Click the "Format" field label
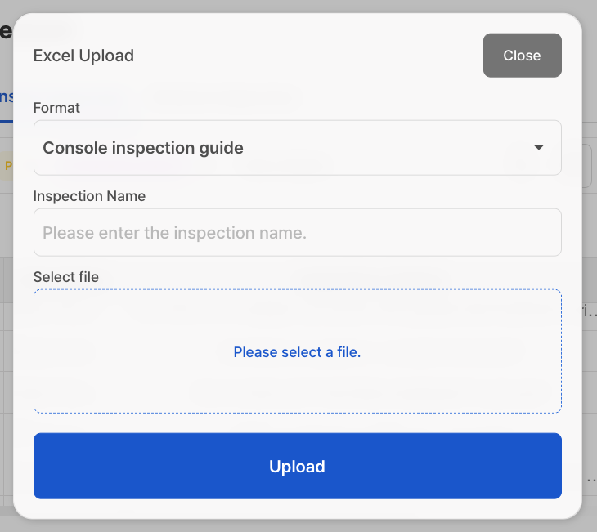 56,108
